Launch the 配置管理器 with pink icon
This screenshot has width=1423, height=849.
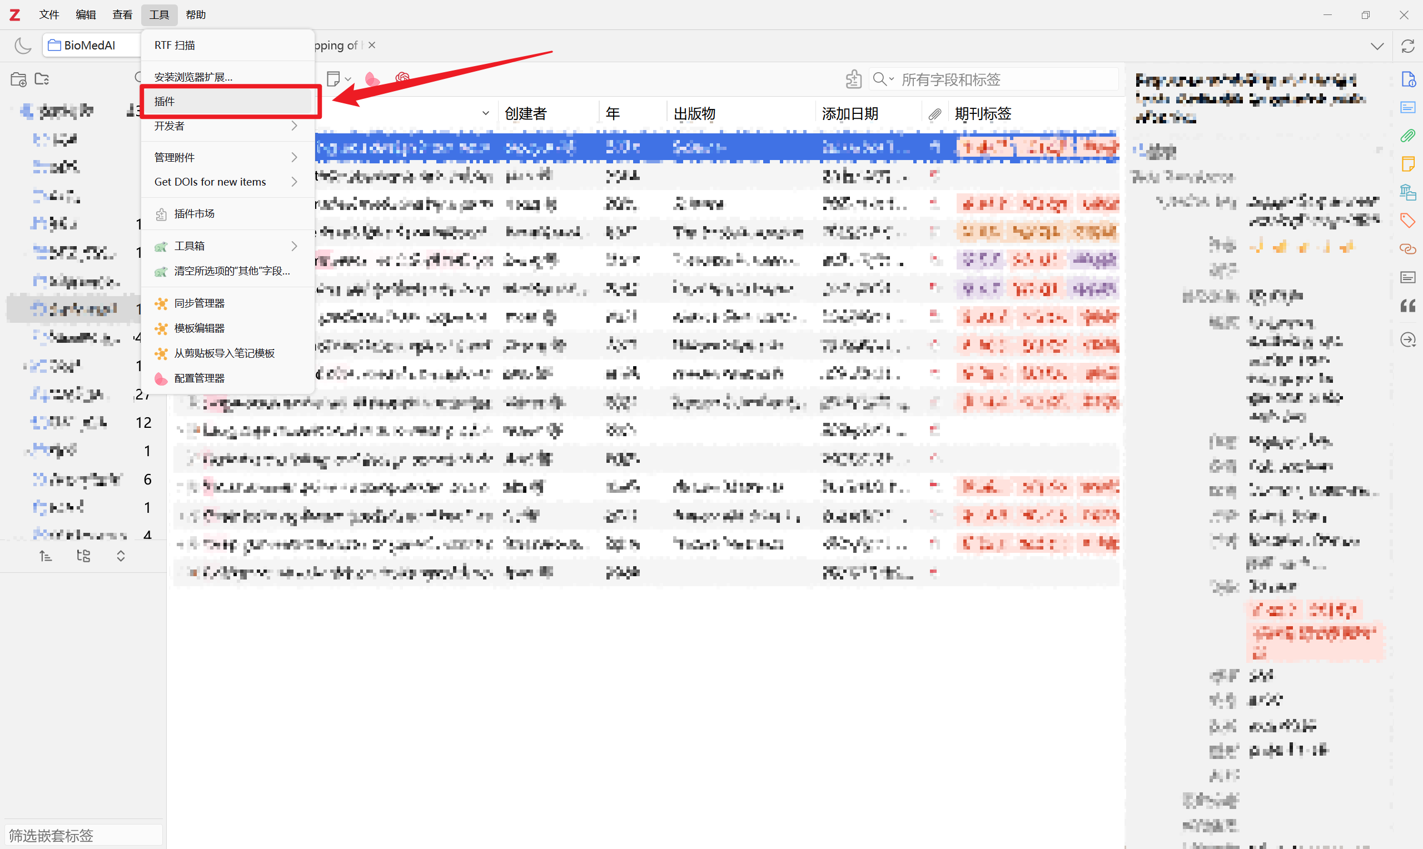tap(199, 378)
